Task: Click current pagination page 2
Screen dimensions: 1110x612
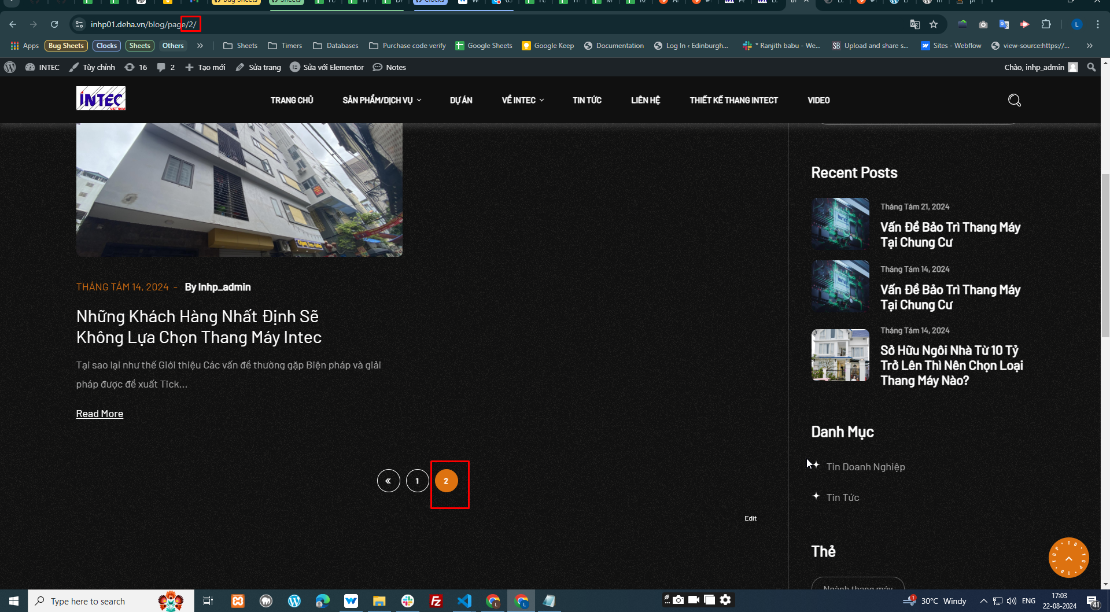Action: tap(446, 481)
